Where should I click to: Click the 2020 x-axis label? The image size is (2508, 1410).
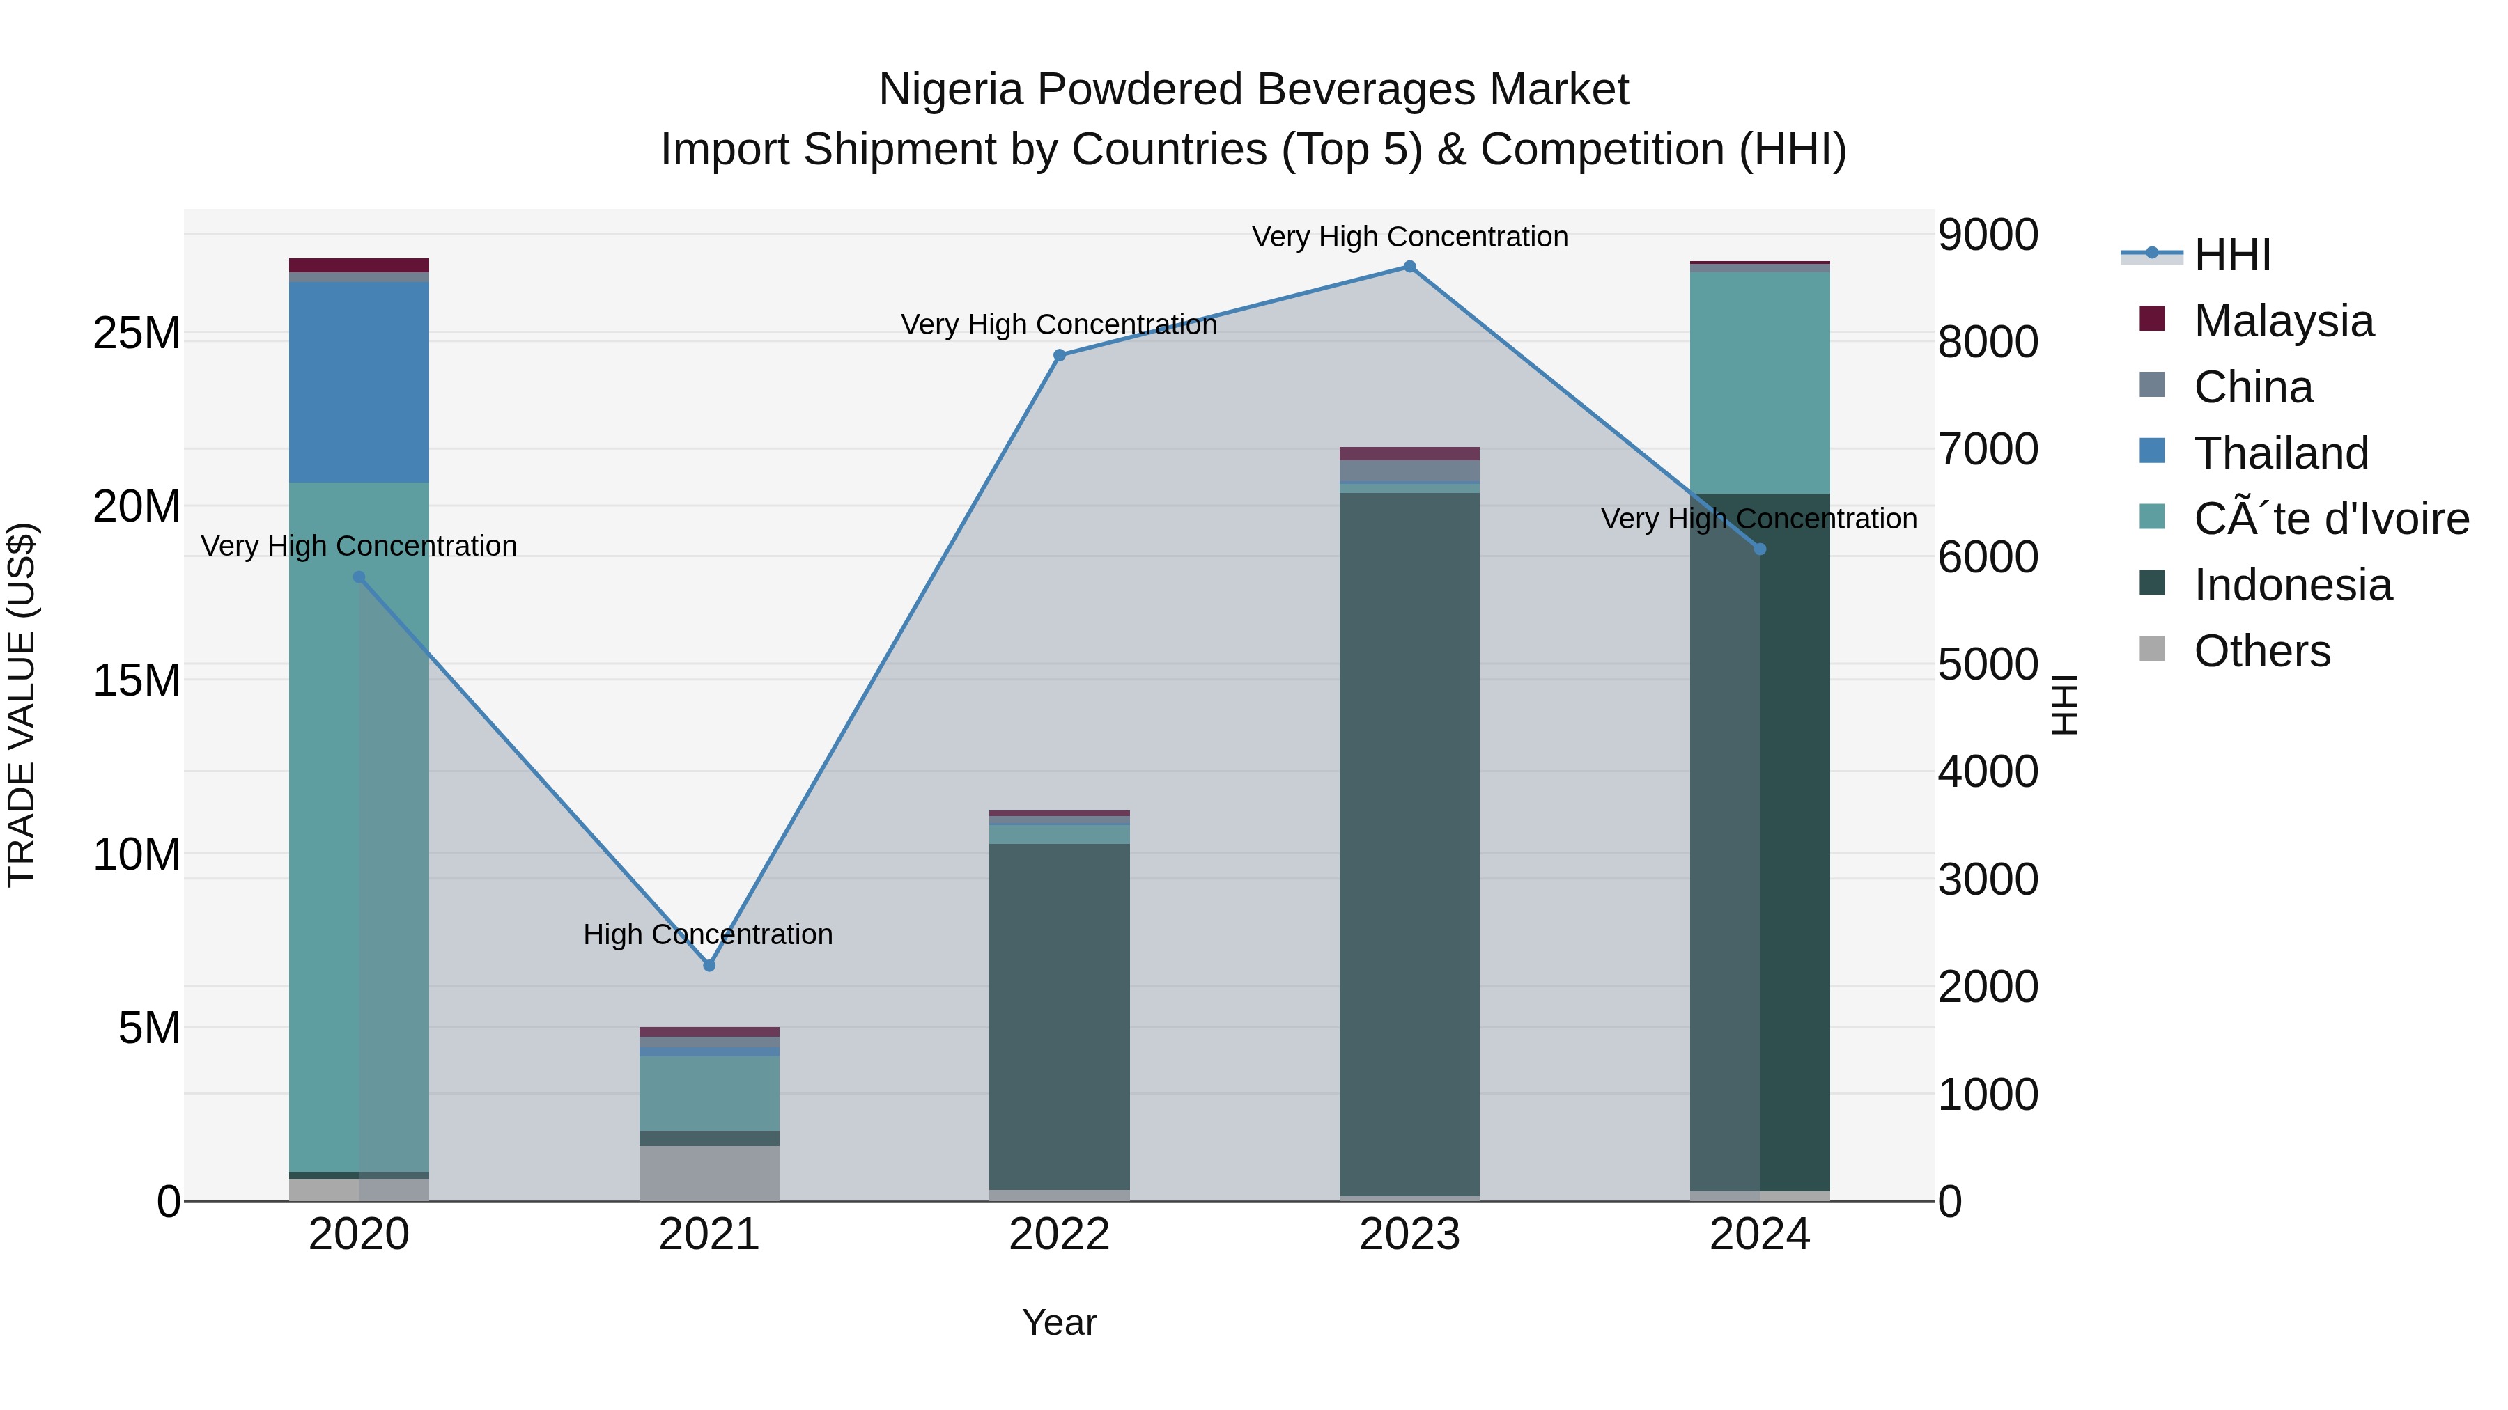click(358, 1235)
